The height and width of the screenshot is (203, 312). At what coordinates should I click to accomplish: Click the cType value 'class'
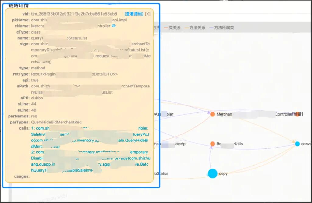click(x=36, y=32)
